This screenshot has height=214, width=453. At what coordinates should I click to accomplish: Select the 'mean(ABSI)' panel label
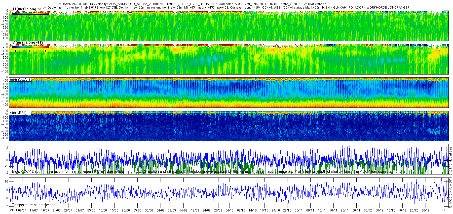click(20, 79)
